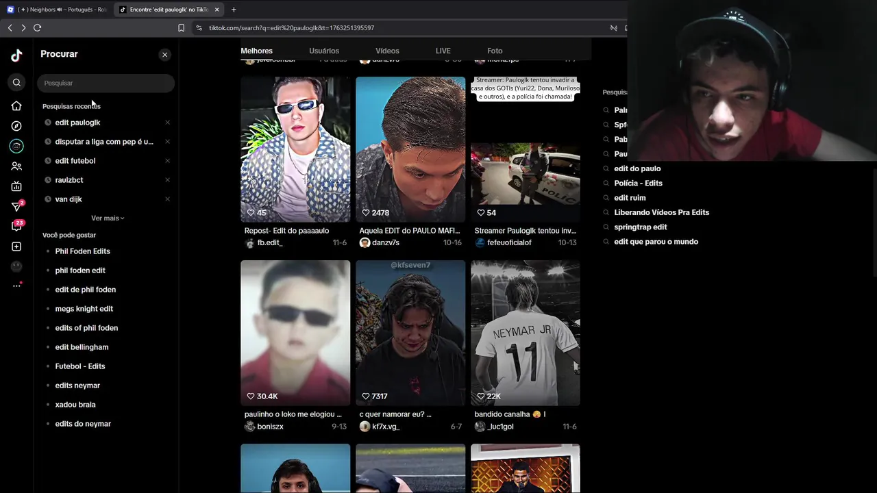Image resolution: width=877 pixels, height=493 pixels.
Task: Open kf7x.vg_ author profile
Action: [380, 427]
